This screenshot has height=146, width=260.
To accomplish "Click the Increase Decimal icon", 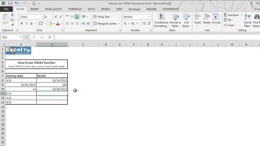I will tap(144, 24).
